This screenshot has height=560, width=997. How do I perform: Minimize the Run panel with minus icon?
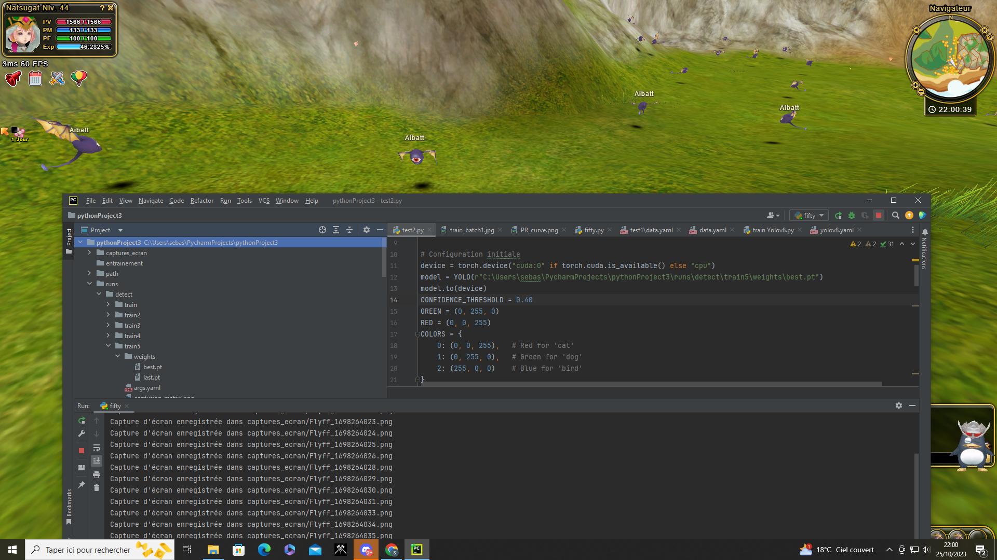912,406
